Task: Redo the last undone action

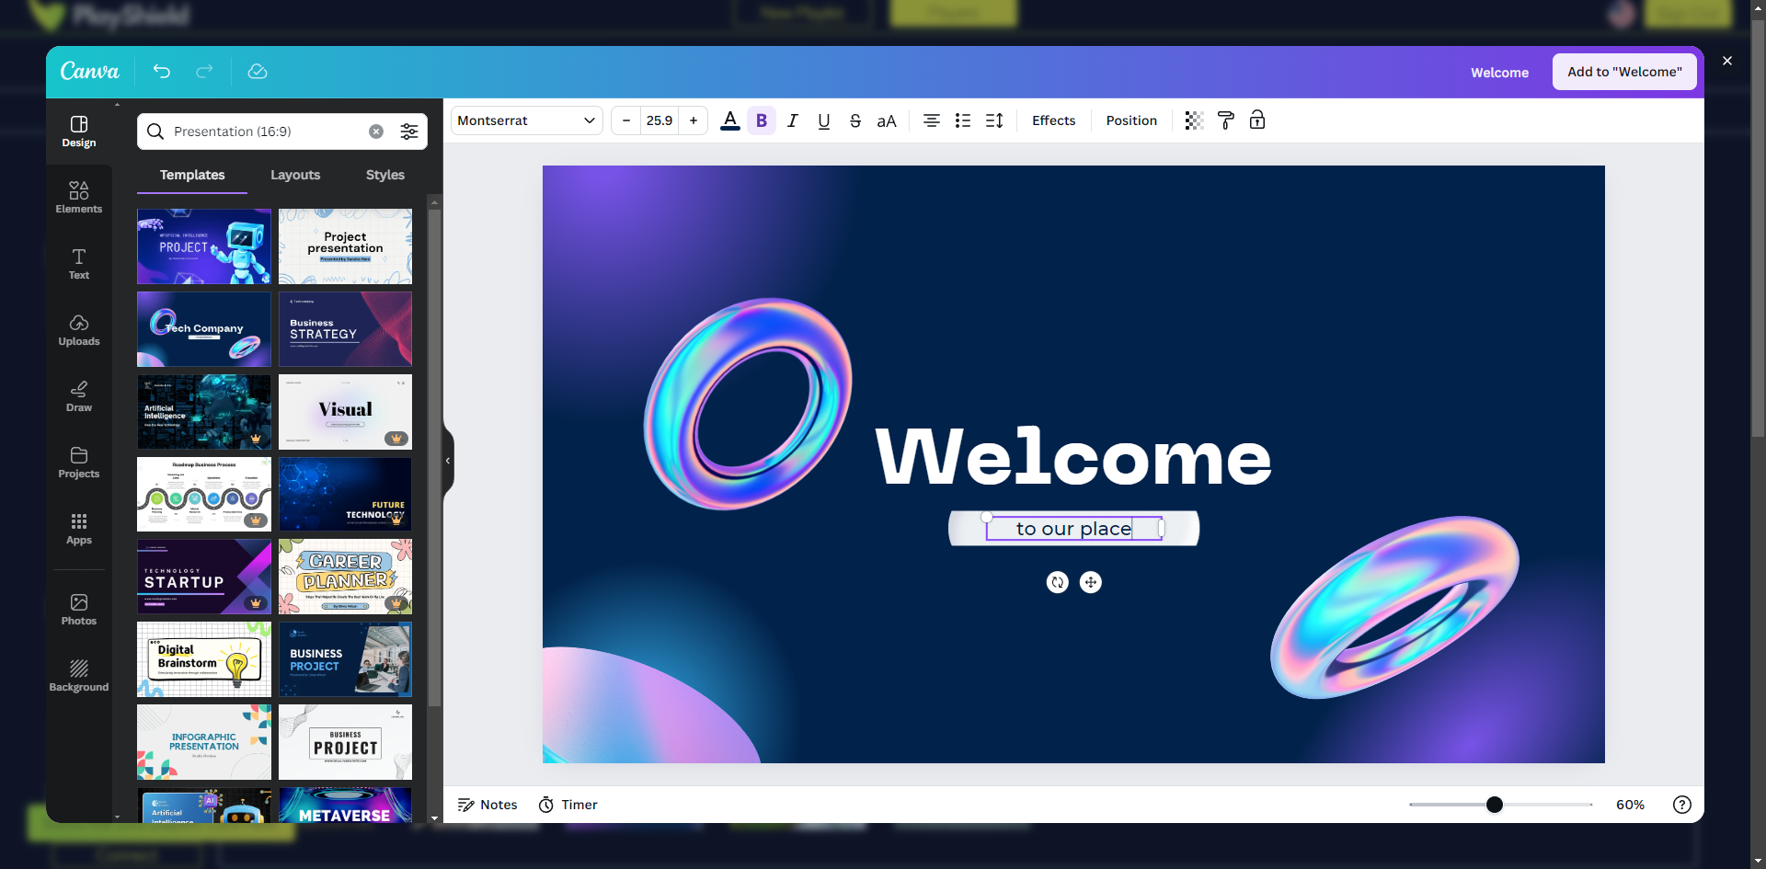Action: pos(204,71)
